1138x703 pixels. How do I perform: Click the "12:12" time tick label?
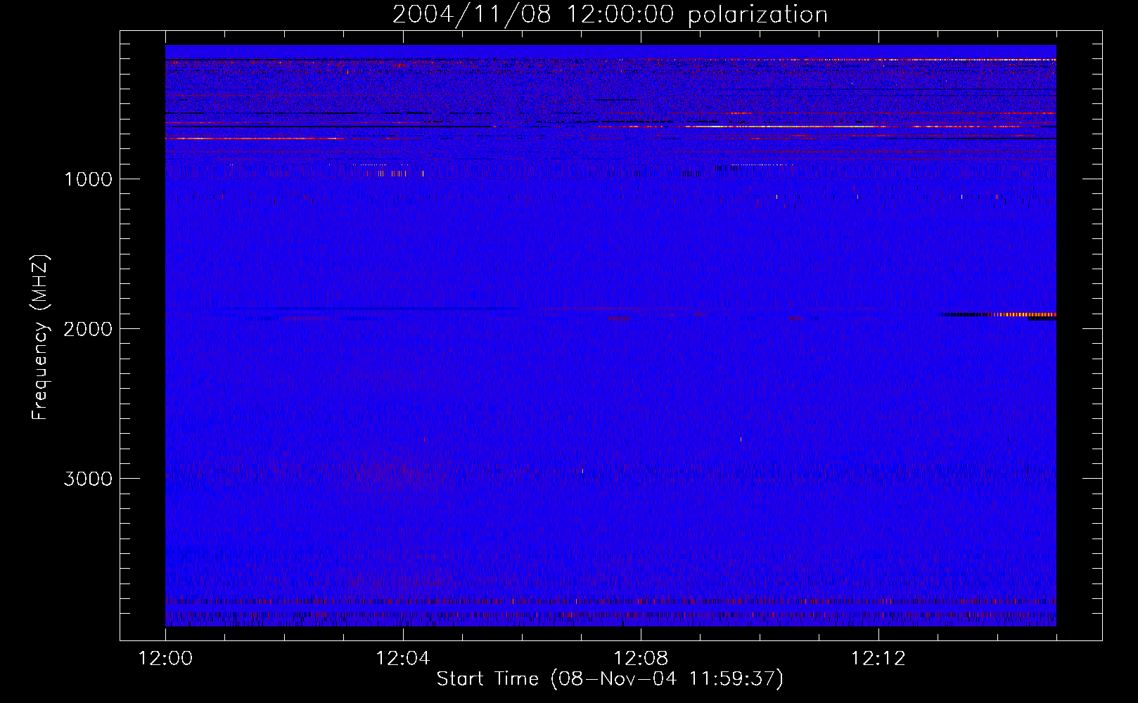878,659
